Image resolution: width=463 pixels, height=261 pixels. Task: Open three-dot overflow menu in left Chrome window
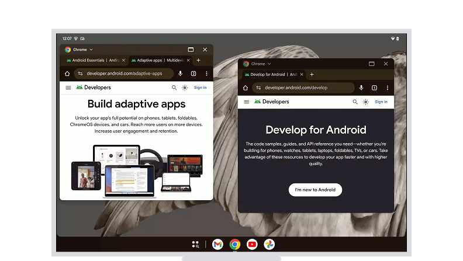206,74
